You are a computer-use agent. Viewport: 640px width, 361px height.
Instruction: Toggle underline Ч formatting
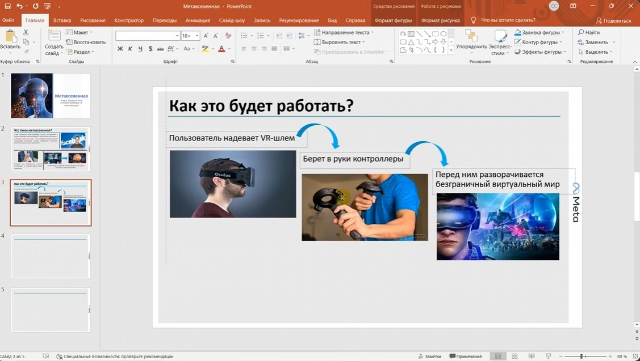(x=140, y=49)
